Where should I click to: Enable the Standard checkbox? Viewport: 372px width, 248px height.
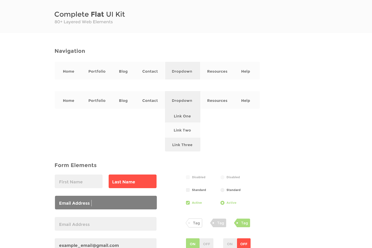(188, 190)
